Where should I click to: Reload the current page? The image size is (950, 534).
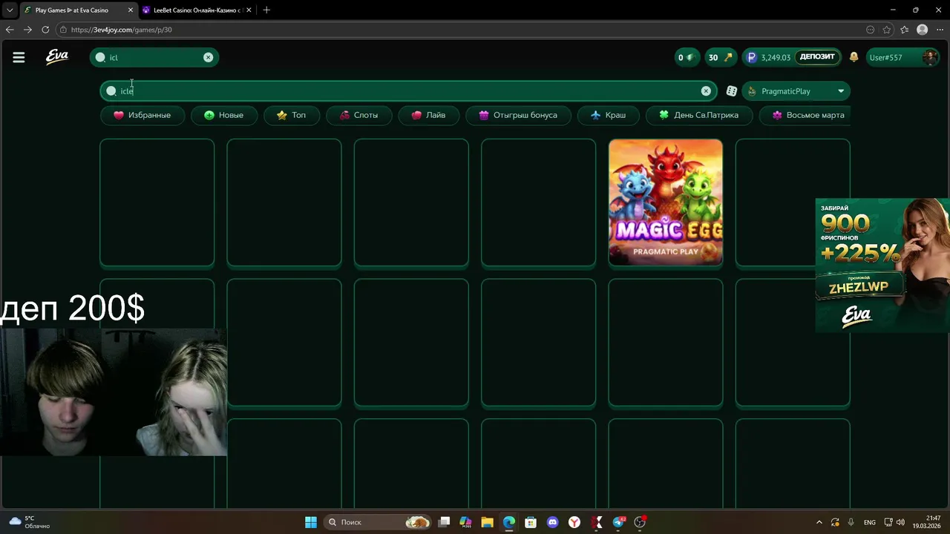coord(45,30)
